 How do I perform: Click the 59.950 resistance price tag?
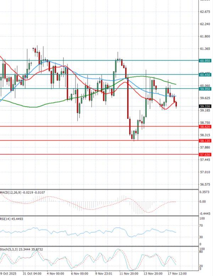pos(205,89)
